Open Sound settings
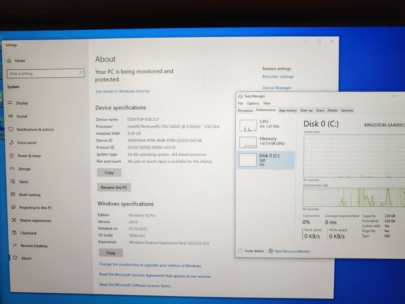Viewport: 405px width, 304px height. [x=17, y=116]
